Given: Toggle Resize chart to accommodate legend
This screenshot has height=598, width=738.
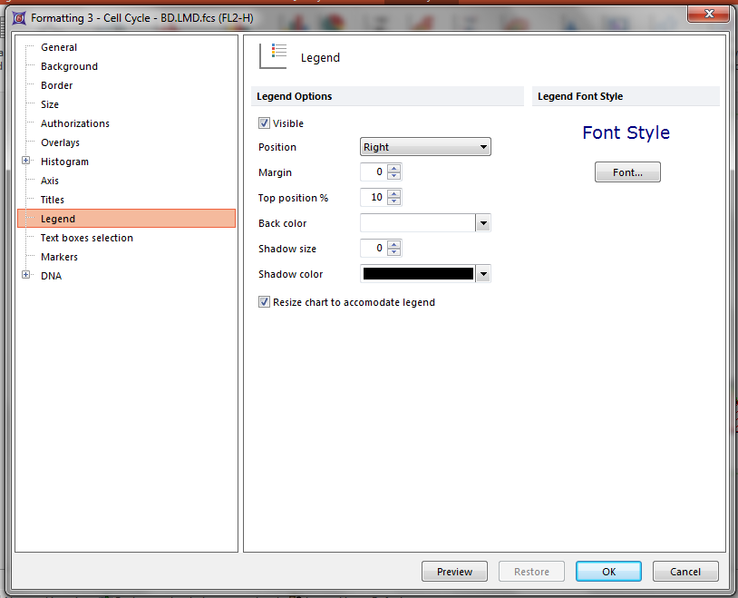Looking at the screenshot, I should (x=265, y=302).
